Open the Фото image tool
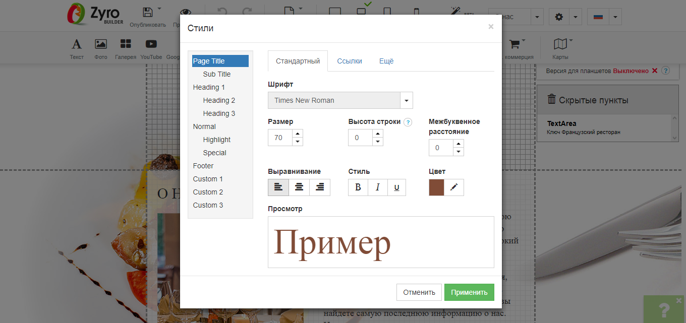686x323 pixels. [x=100, y=48]
